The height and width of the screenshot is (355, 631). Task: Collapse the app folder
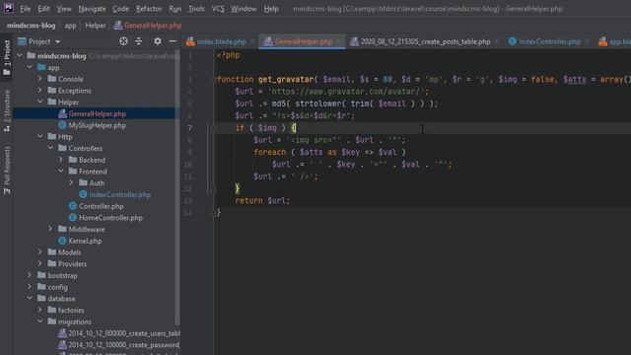[x=30, y=67]
